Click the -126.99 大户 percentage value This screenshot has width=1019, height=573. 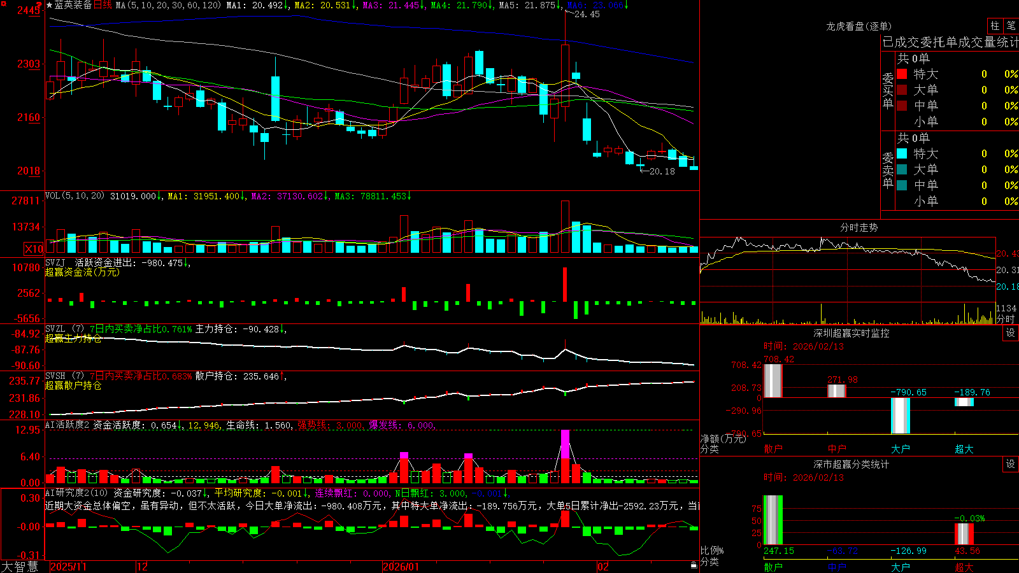coord(909,551)
